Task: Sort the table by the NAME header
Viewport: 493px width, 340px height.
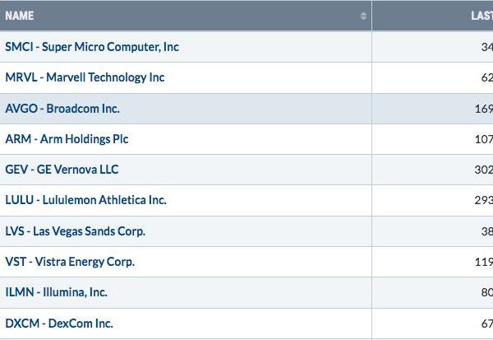Action: pos(20,16)
